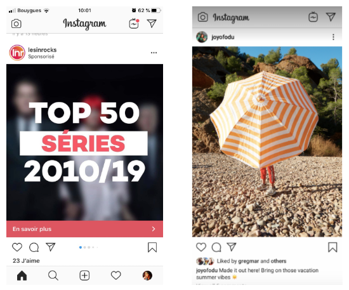Select carousel page indicator dots
This screenshot has height=290, width=349.
click(x=89, y=247)
